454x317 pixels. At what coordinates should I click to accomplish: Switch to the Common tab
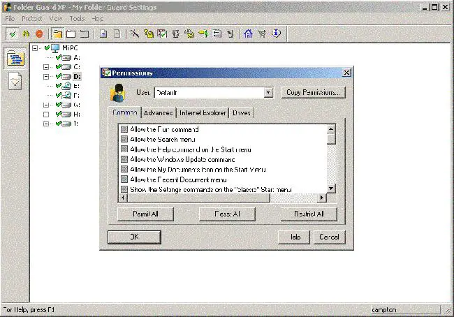click(x=125, y=112)
